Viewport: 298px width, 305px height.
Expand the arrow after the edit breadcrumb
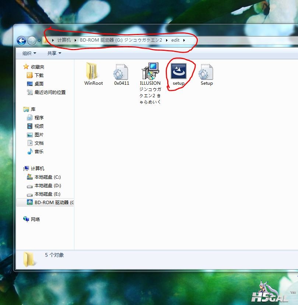184,40
